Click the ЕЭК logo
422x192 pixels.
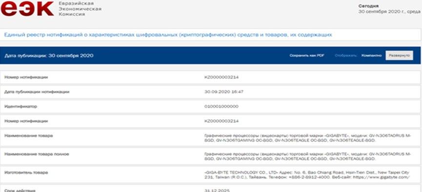[27, 8]
